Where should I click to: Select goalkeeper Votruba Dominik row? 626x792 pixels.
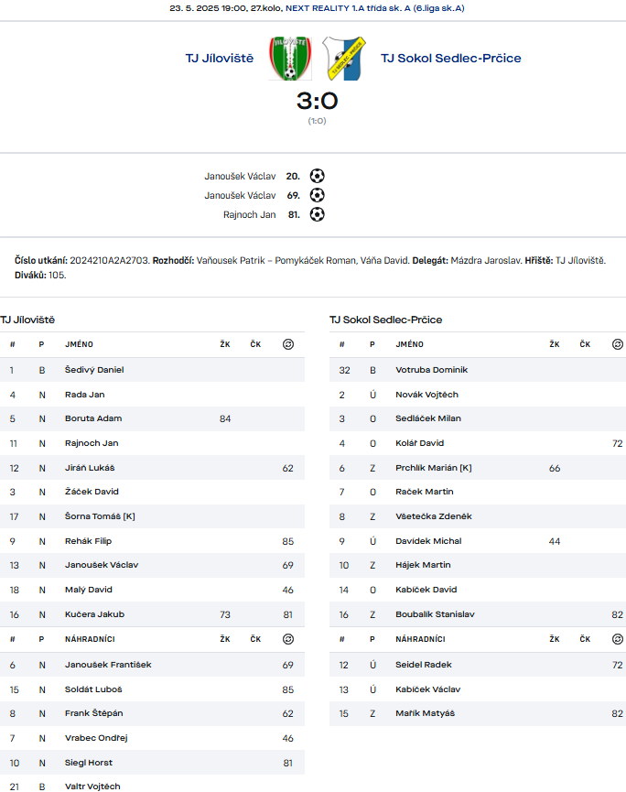[x=478, y=370]
